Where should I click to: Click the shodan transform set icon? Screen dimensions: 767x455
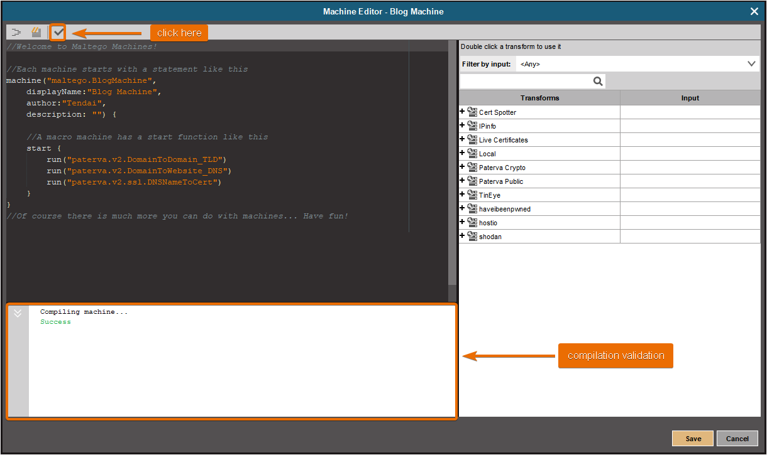pos(472,236)
